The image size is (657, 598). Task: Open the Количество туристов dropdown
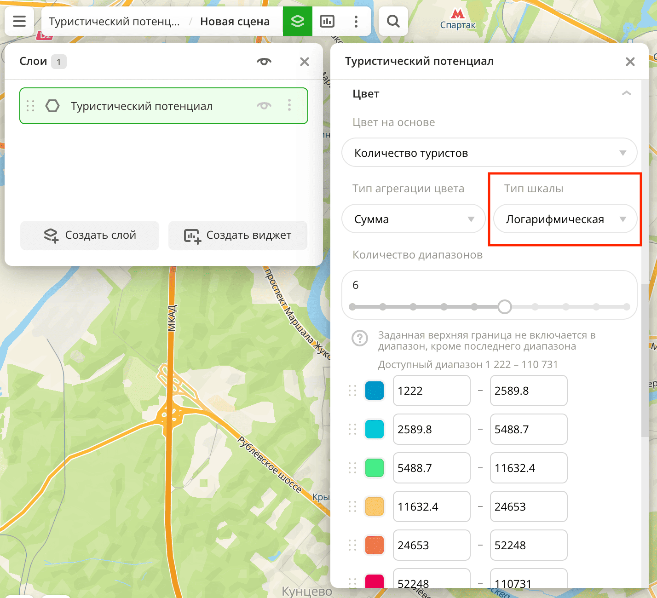[x=489, y=153]
